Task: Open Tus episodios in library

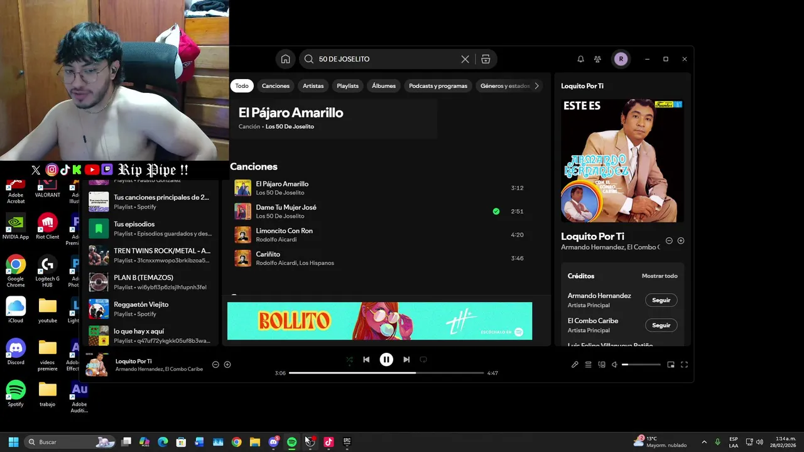Action: tap(150, 229)
